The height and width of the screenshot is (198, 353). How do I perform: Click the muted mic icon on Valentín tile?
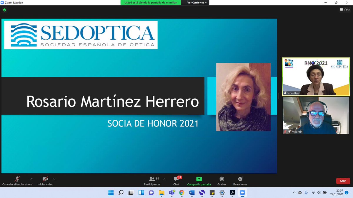coord(285,132)
